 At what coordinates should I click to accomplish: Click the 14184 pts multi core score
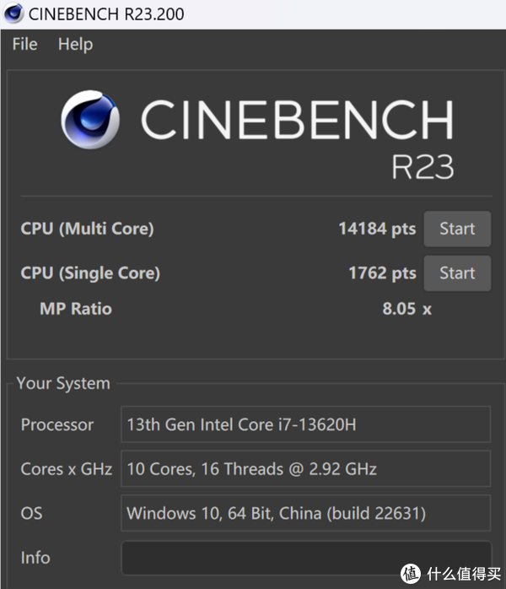point(376,229)
